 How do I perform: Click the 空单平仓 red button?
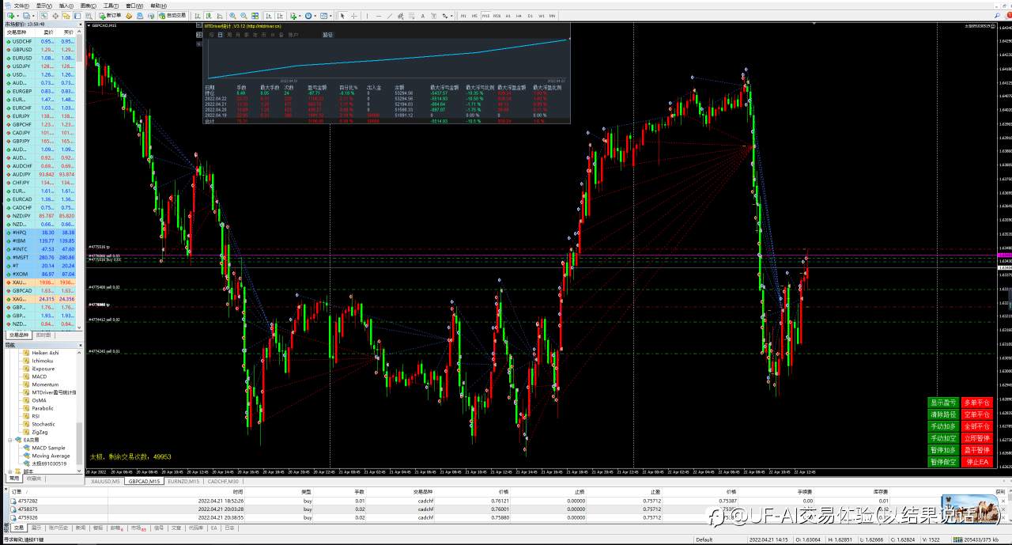(978, 414)
